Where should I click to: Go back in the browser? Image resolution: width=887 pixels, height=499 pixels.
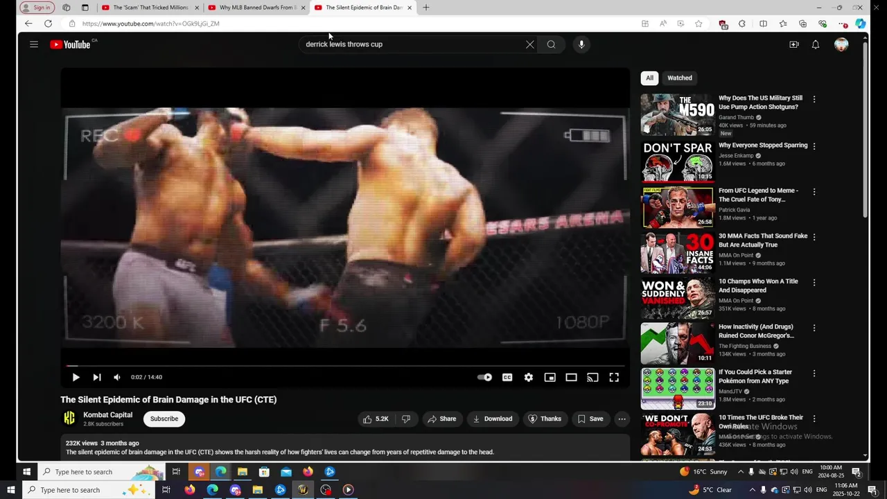pos(28,24)
